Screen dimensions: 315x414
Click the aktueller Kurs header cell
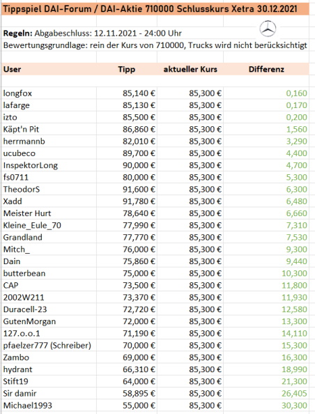190,69
